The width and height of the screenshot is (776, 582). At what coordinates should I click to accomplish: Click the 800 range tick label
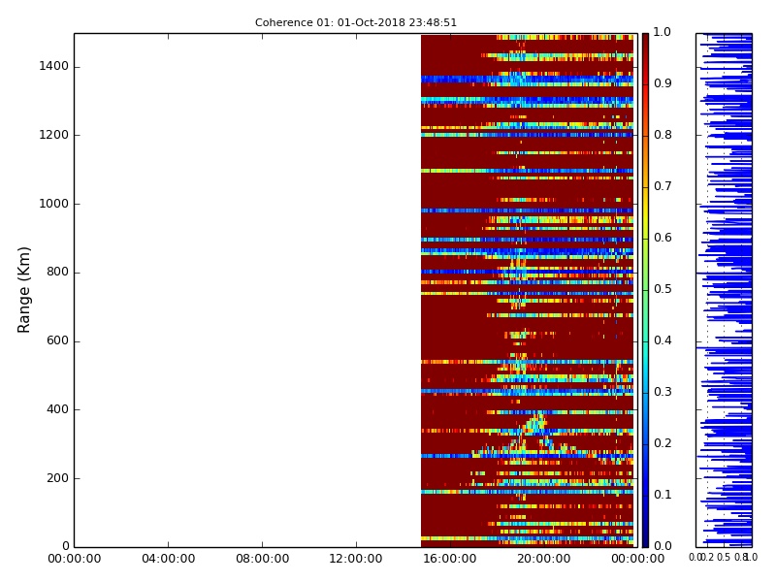(57, 272)
